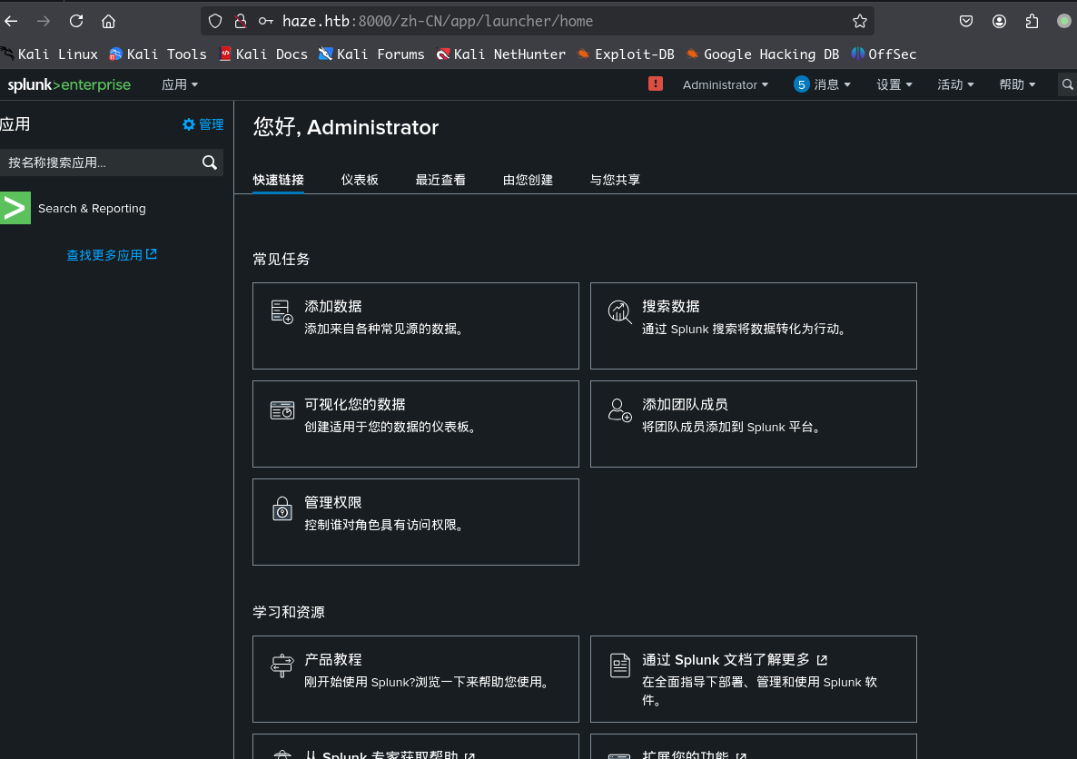Click the 可视化您的数据 dashboard icon

coord(282,410)
